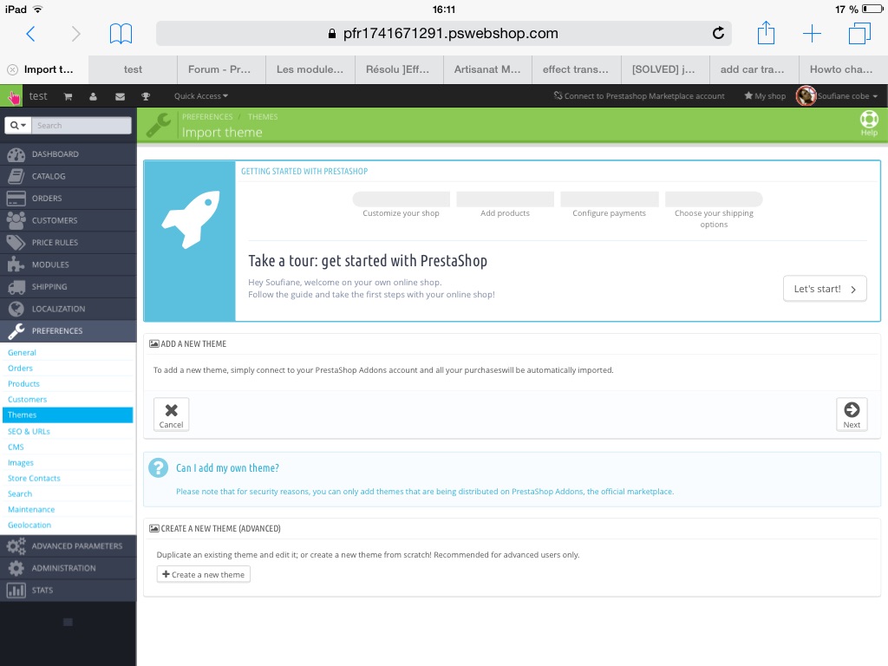Viewport: 888px width, 666px height.
Task: Open the Safari share sheet icon
Action: pos(766,33)
